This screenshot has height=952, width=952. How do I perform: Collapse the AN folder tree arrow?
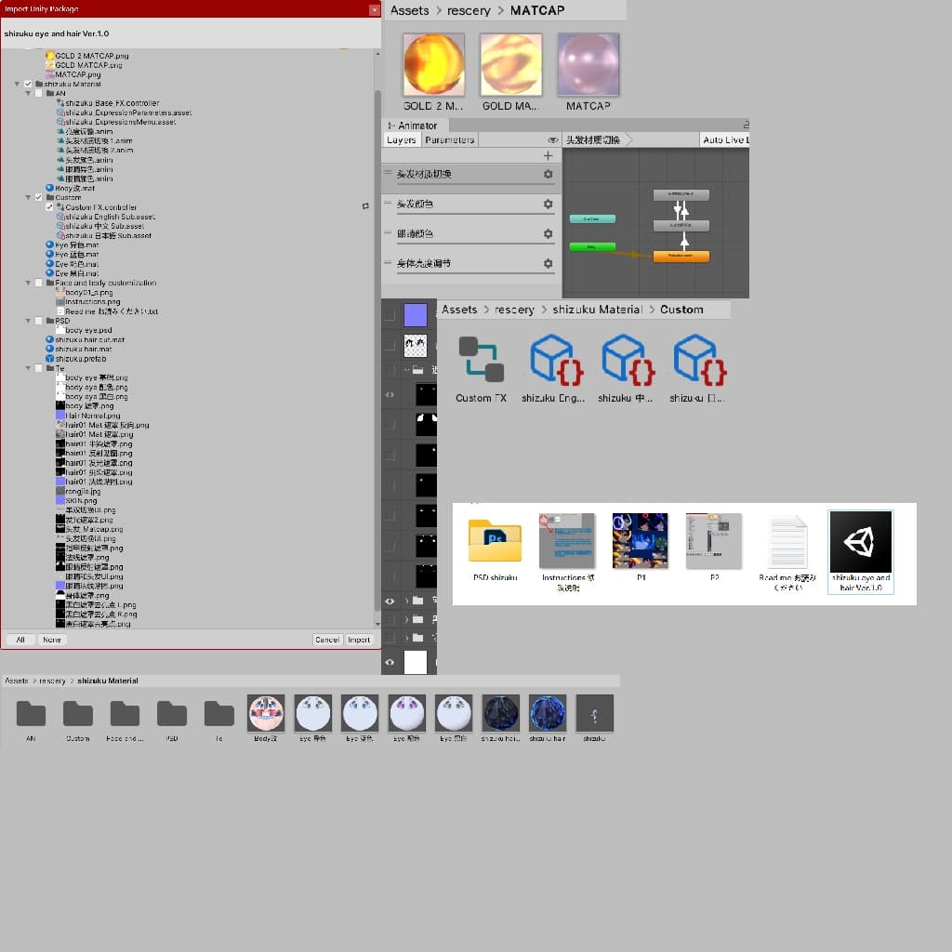pyautogui.click(x=27, y=94)
